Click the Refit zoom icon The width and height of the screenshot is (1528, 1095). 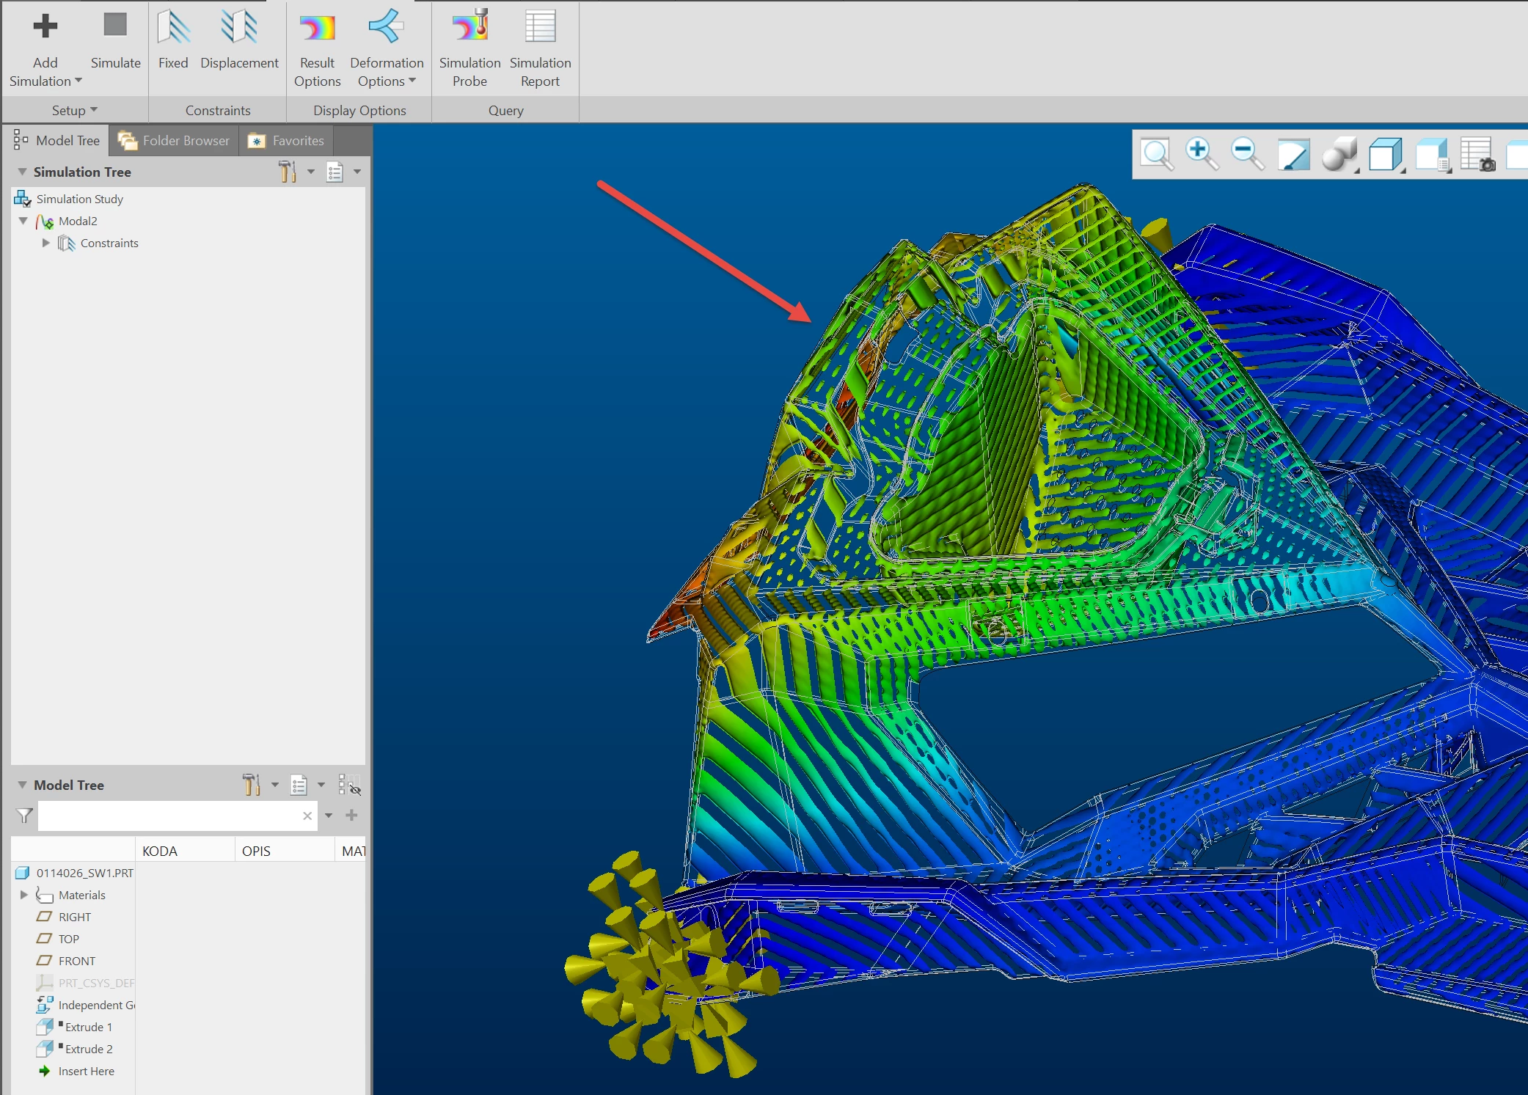(x=1157, y=155)
